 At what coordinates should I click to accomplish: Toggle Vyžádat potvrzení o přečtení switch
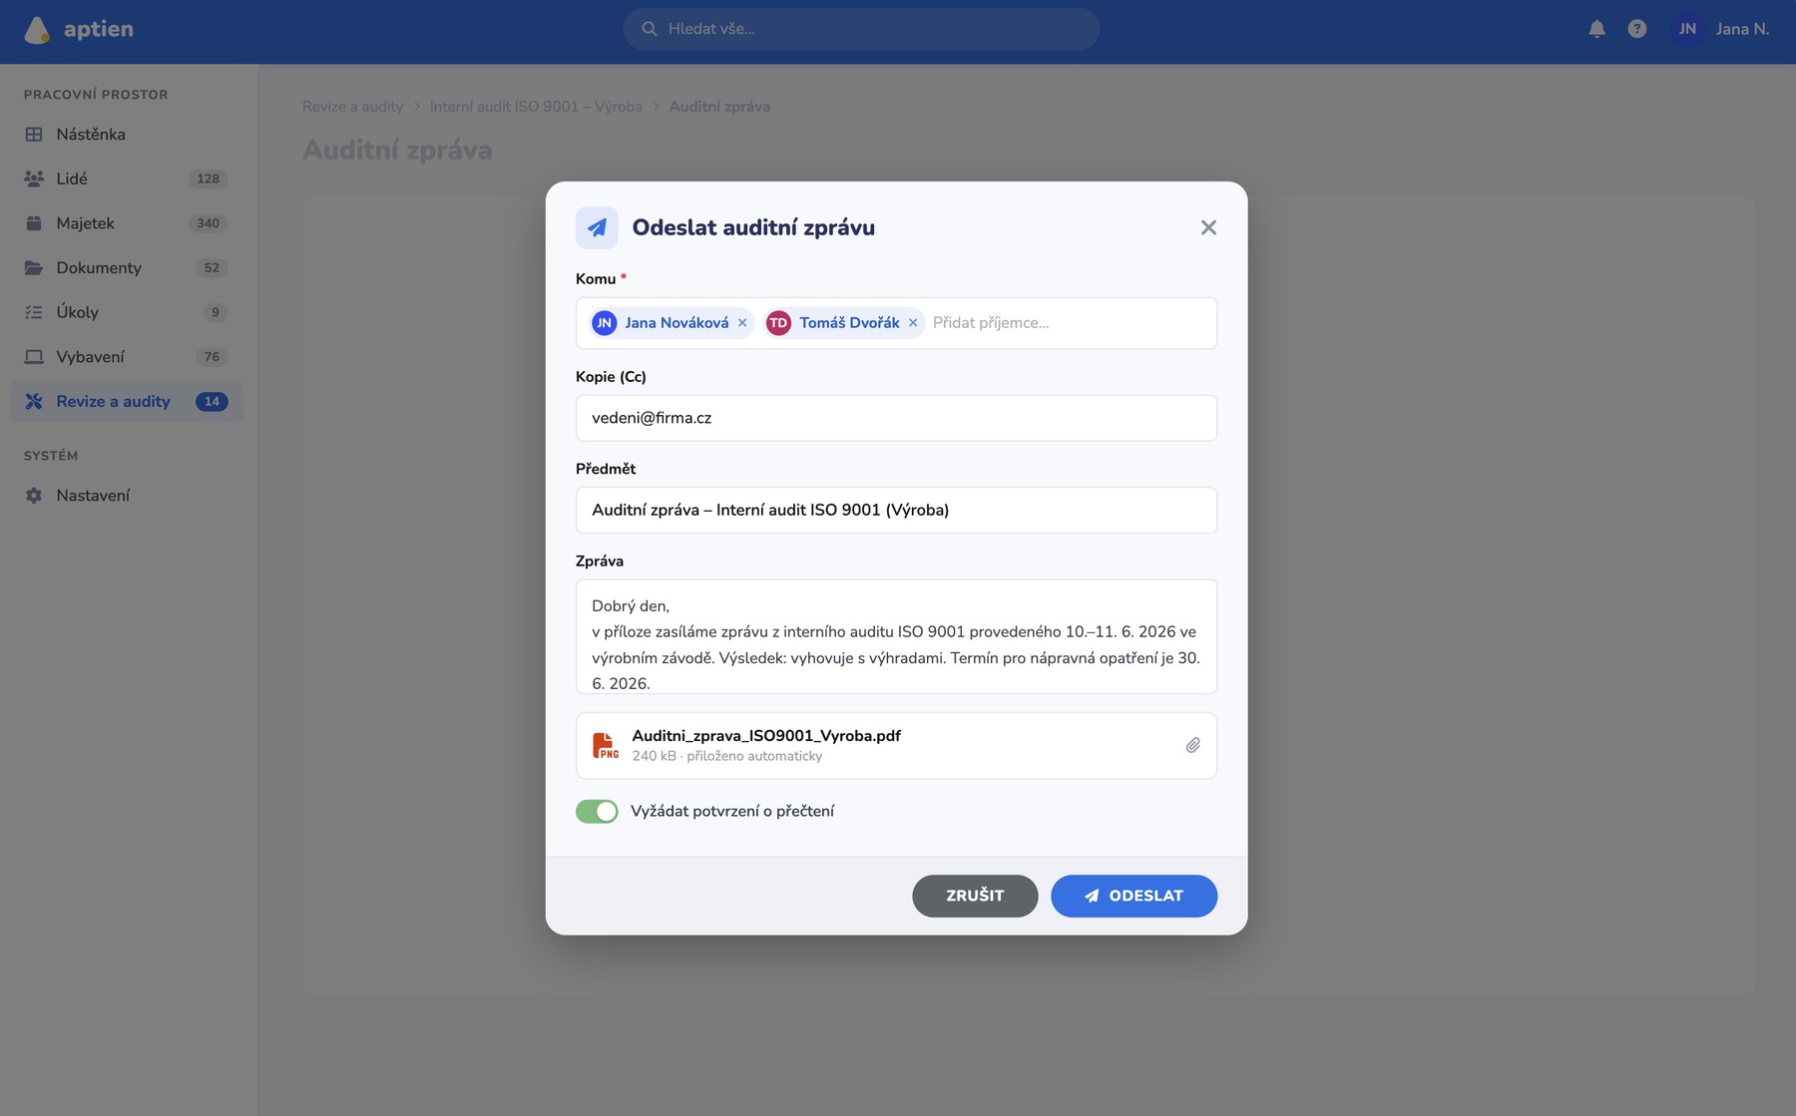click(597, 812)
